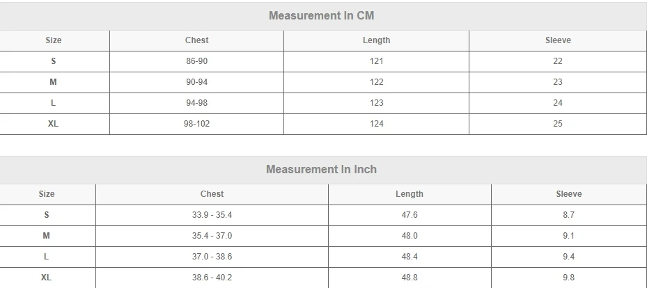Screen dimensions: 647x288
Task: Select the 98-102 chest cell
Action: [196, 124]
